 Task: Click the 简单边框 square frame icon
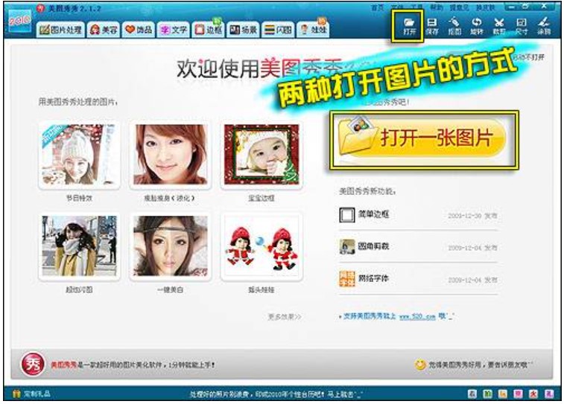(346, 215)
